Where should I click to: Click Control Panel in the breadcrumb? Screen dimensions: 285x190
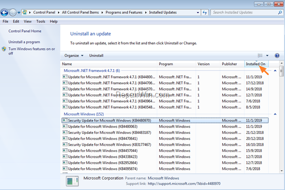[44, 12]
